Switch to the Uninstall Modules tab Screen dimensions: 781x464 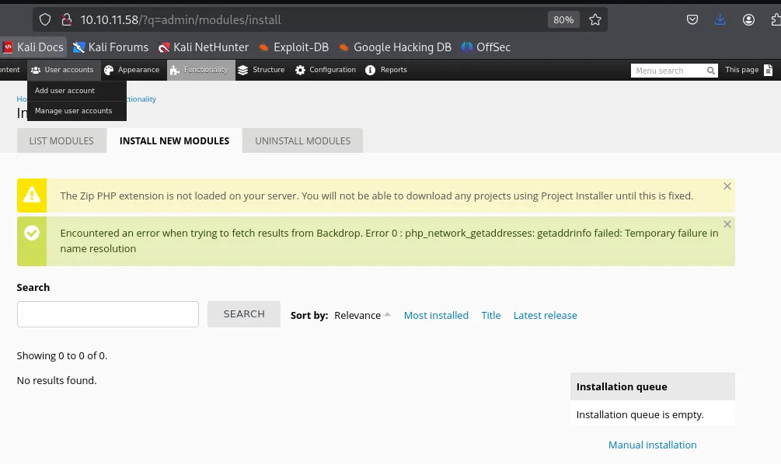click(x=303, y=140)
